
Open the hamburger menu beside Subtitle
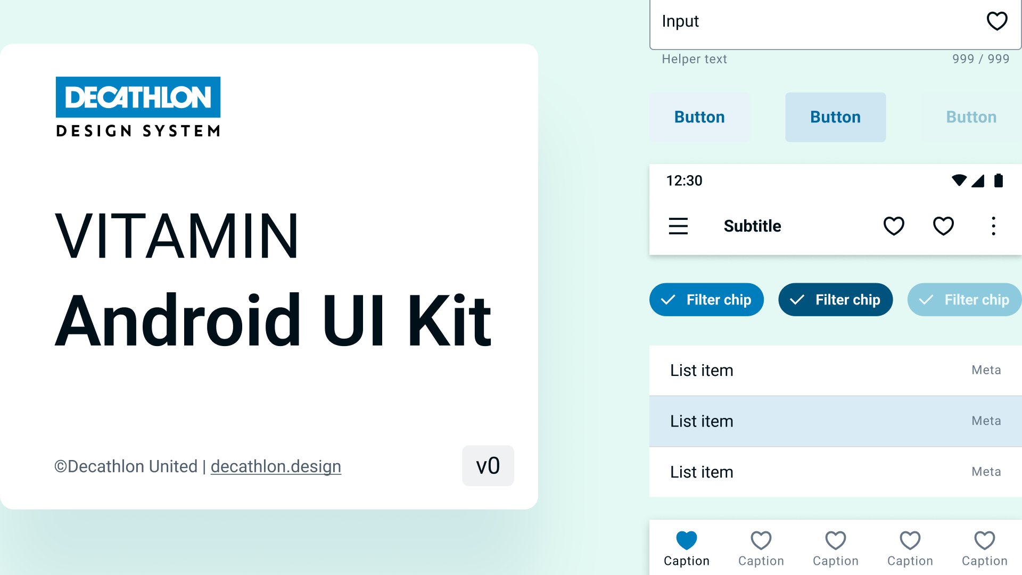click(678, 226)
